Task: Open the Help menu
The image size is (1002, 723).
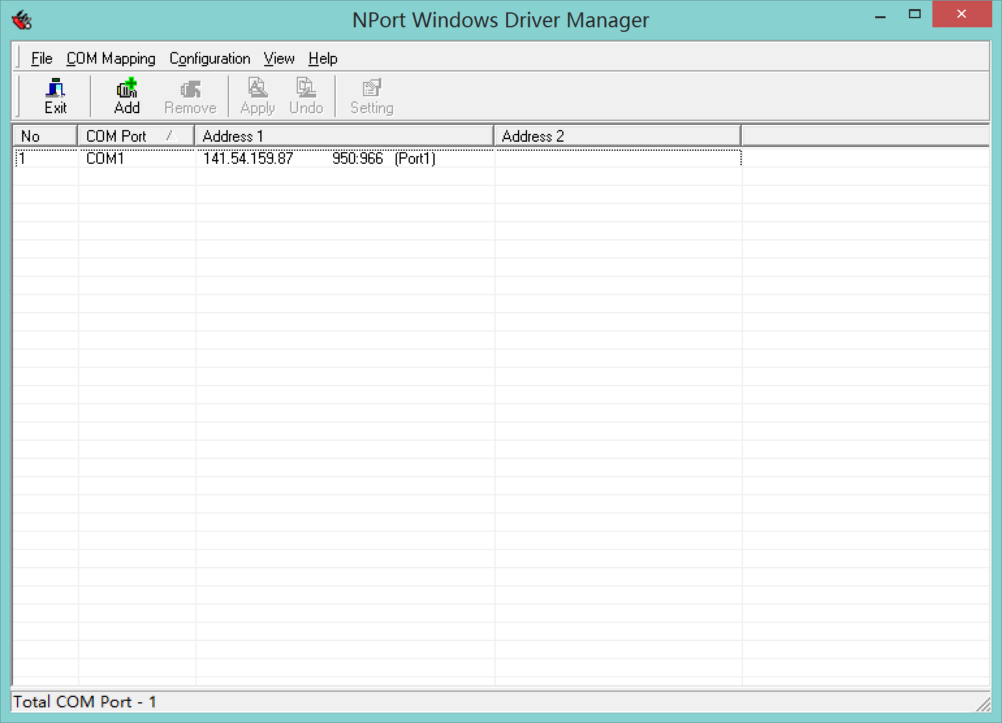Action: [323, 59]
